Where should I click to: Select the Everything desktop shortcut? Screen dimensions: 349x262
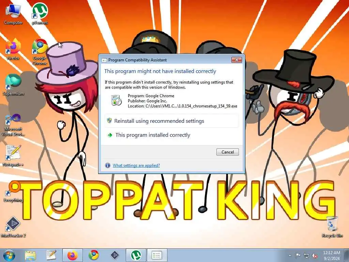(x=13, y=191)
